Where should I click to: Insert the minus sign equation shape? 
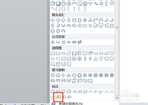58,42
